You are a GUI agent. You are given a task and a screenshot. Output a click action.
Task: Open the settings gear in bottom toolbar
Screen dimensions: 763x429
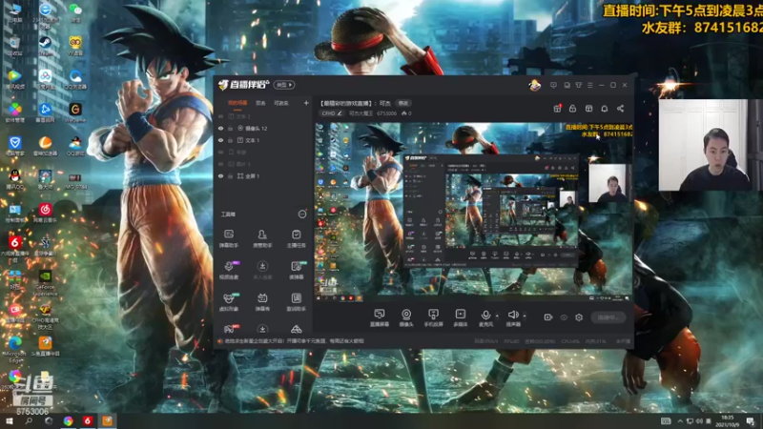point(579,317)
